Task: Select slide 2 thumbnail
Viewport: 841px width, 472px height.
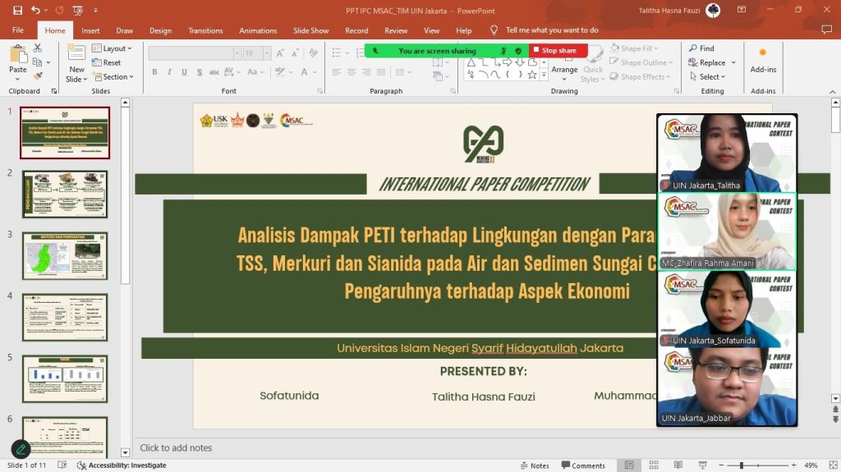Action: coord(65,195)
